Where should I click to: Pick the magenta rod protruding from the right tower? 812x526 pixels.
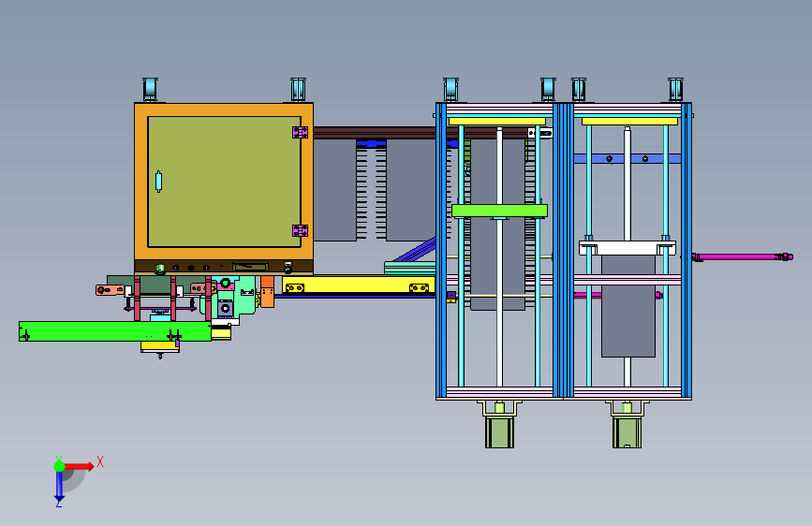(x=742, y=256)
